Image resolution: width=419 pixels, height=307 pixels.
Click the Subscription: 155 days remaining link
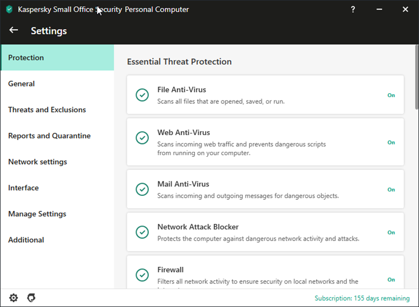[362, 298]
